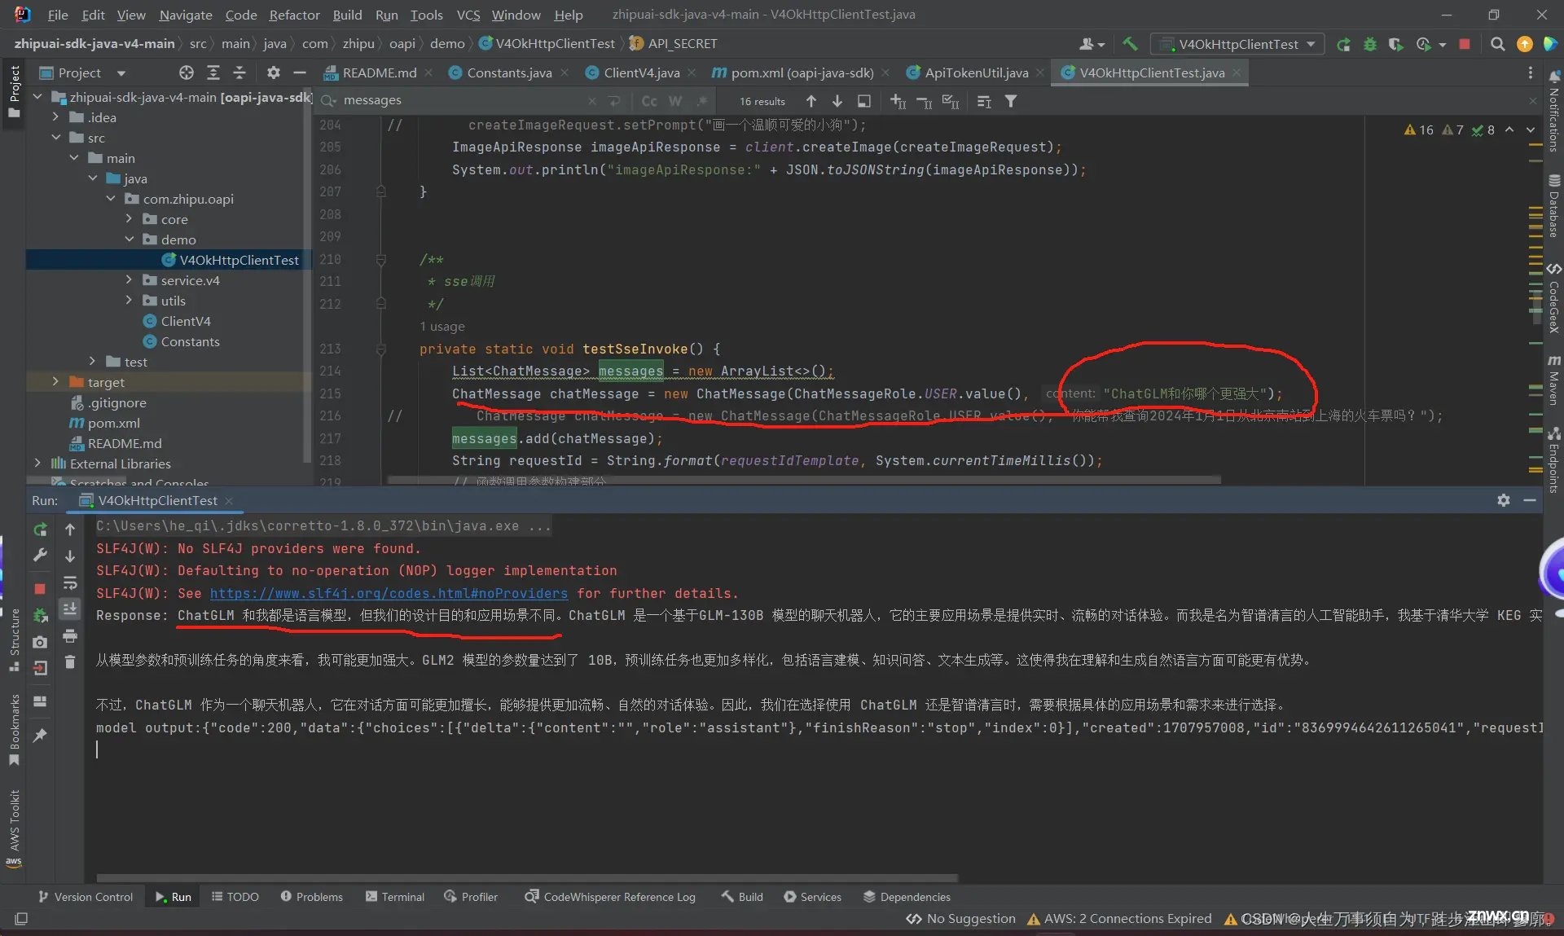Open Search Everywhere magnifier icon
This screenshot has width=1564, height=936.
(x=1497, y=44)
